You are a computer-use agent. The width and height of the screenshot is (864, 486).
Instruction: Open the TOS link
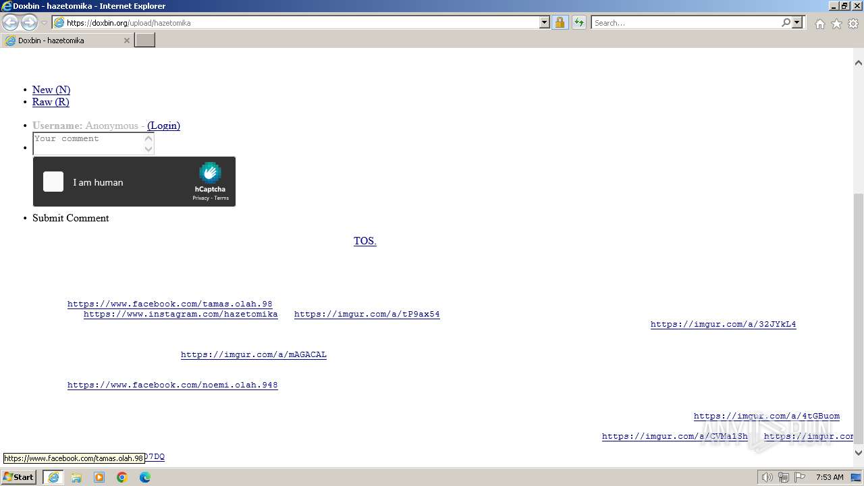(x=364, y=241)
